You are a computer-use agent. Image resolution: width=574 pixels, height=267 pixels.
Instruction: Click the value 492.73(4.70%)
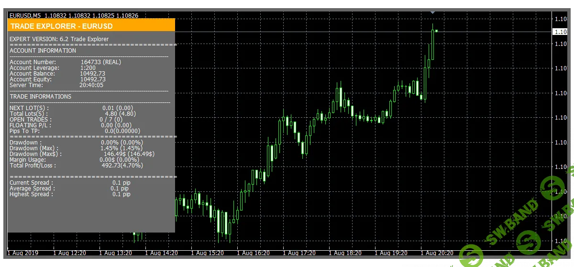coord(122,166)
